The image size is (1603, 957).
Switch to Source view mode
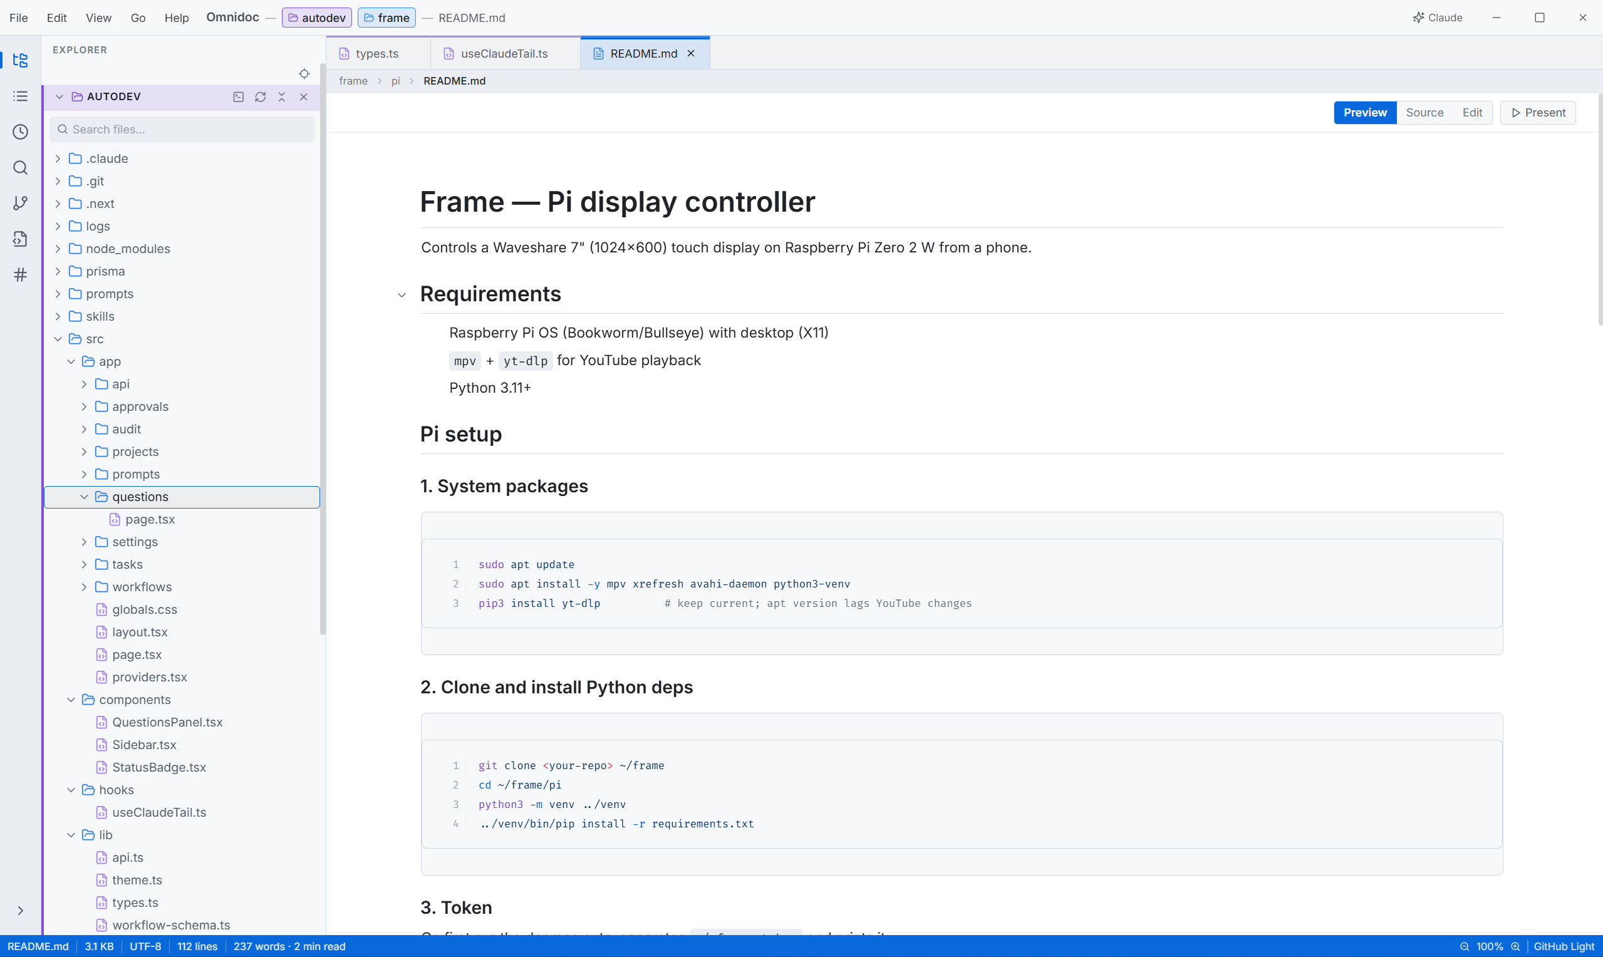[1424, 112]
